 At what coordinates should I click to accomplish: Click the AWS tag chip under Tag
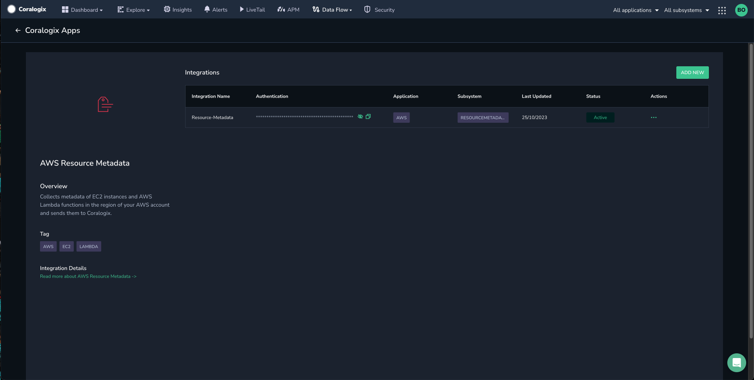(48, 246)
